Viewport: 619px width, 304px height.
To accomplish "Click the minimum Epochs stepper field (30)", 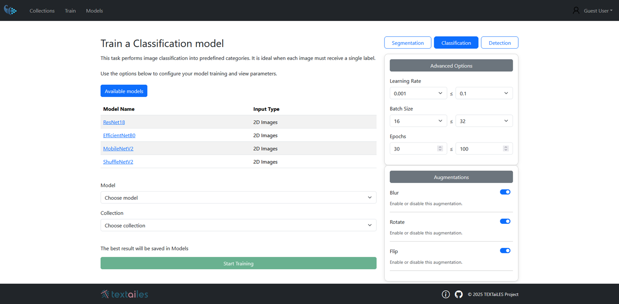I will tap(414, 149).
